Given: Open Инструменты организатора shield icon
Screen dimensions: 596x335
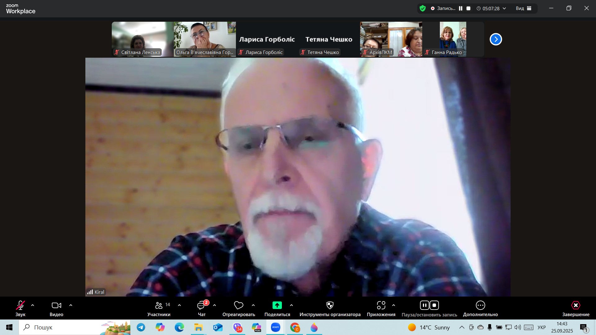Looking at the screenshot, I should [330, 306].
